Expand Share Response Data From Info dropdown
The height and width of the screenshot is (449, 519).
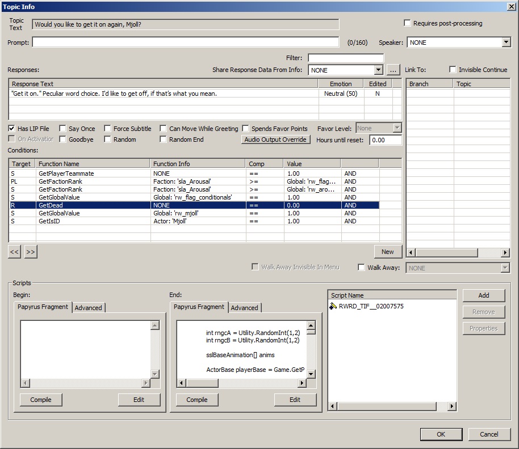(379, 70)
